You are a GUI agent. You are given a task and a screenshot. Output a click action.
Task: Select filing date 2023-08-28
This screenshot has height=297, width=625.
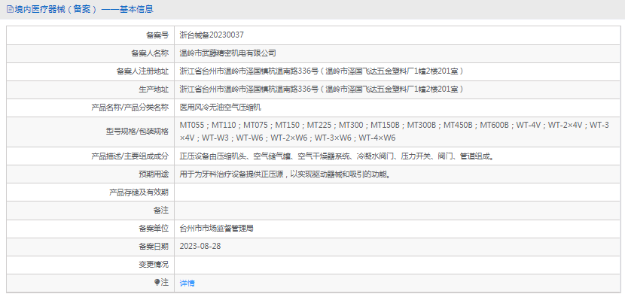click(x=200, y=246)
